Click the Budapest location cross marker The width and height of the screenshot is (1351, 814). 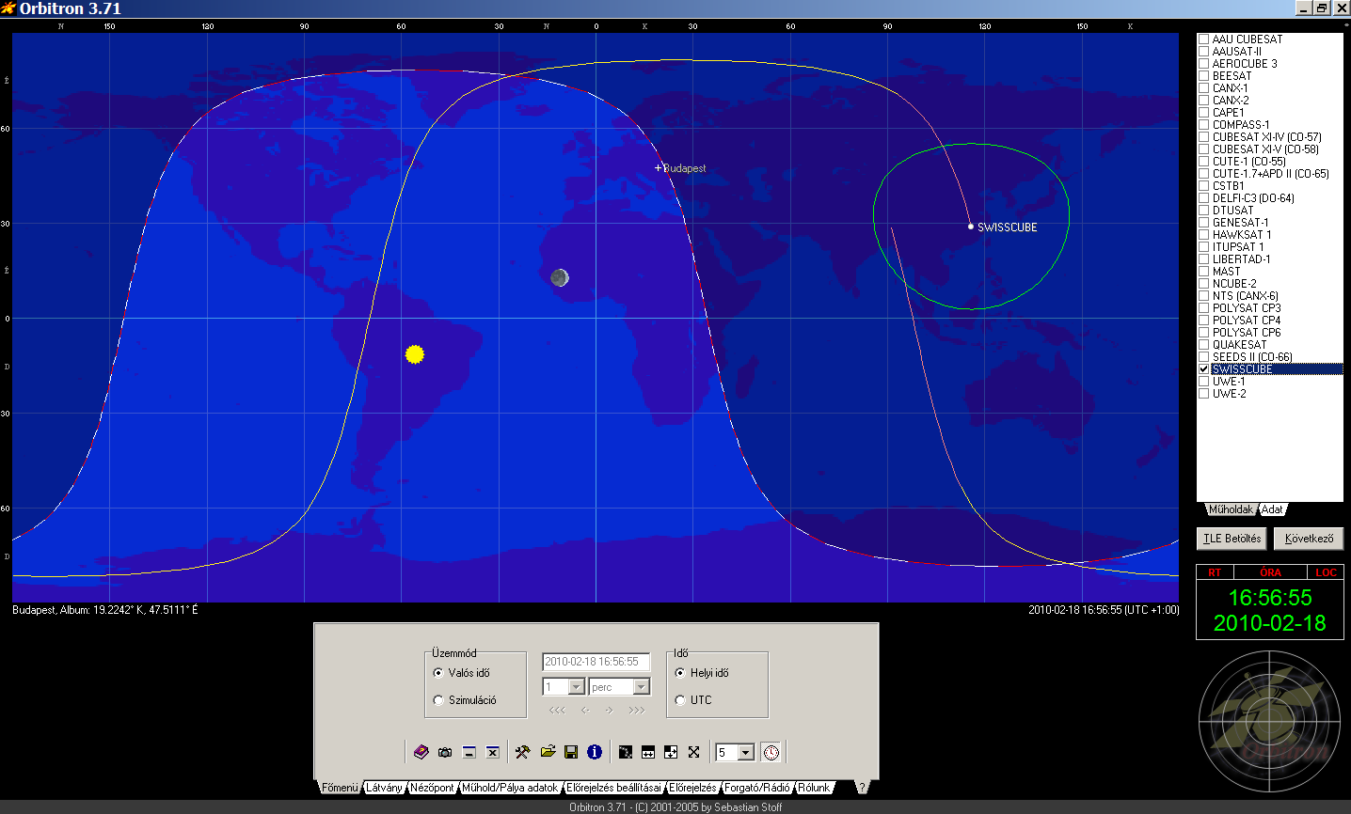(659, 167)
